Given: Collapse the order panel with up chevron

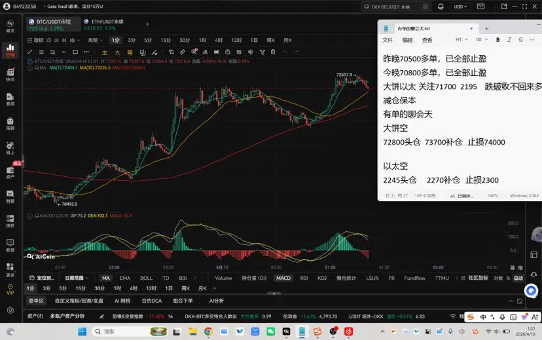Looking at the screenshot, I should coord(511,301).
